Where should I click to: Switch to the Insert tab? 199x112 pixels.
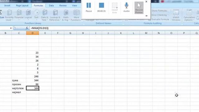(x=7, y=6)
